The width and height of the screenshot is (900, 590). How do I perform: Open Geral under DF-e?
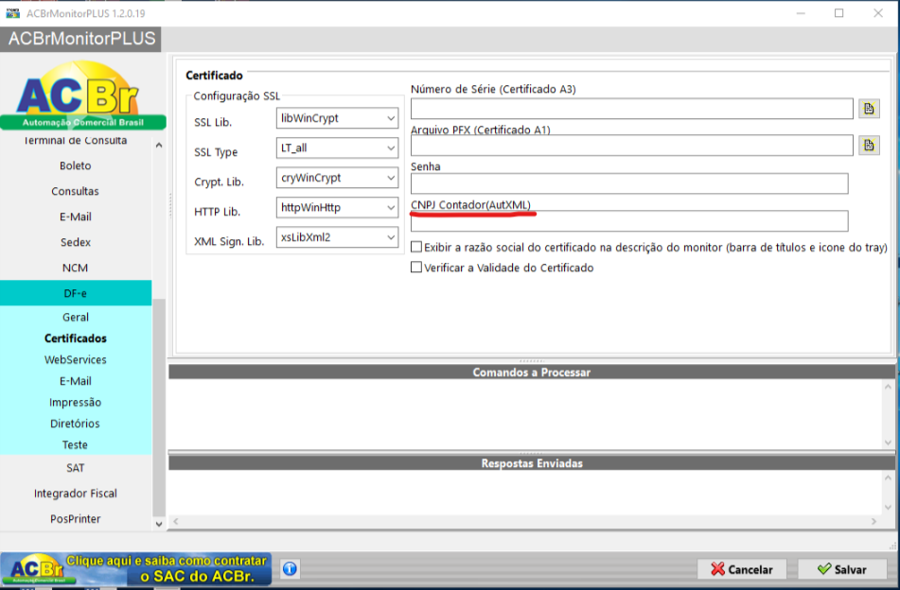[75, 317]
